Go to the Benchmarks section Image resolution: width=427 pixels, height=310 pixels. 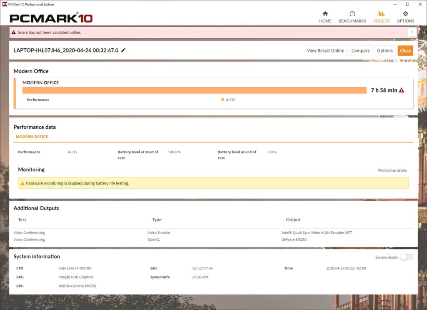click(x=352, y=17)
